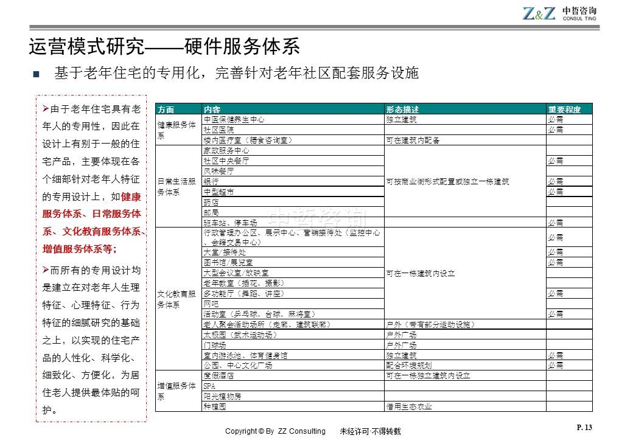
Task: Click the red highlighted text 增值服务体系等
Action: (x=78, y=249)
